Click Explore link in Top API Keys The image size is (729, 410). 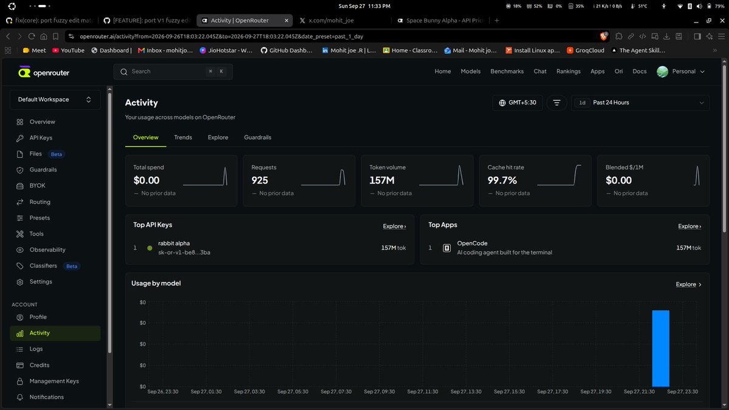tap(394, 226)
